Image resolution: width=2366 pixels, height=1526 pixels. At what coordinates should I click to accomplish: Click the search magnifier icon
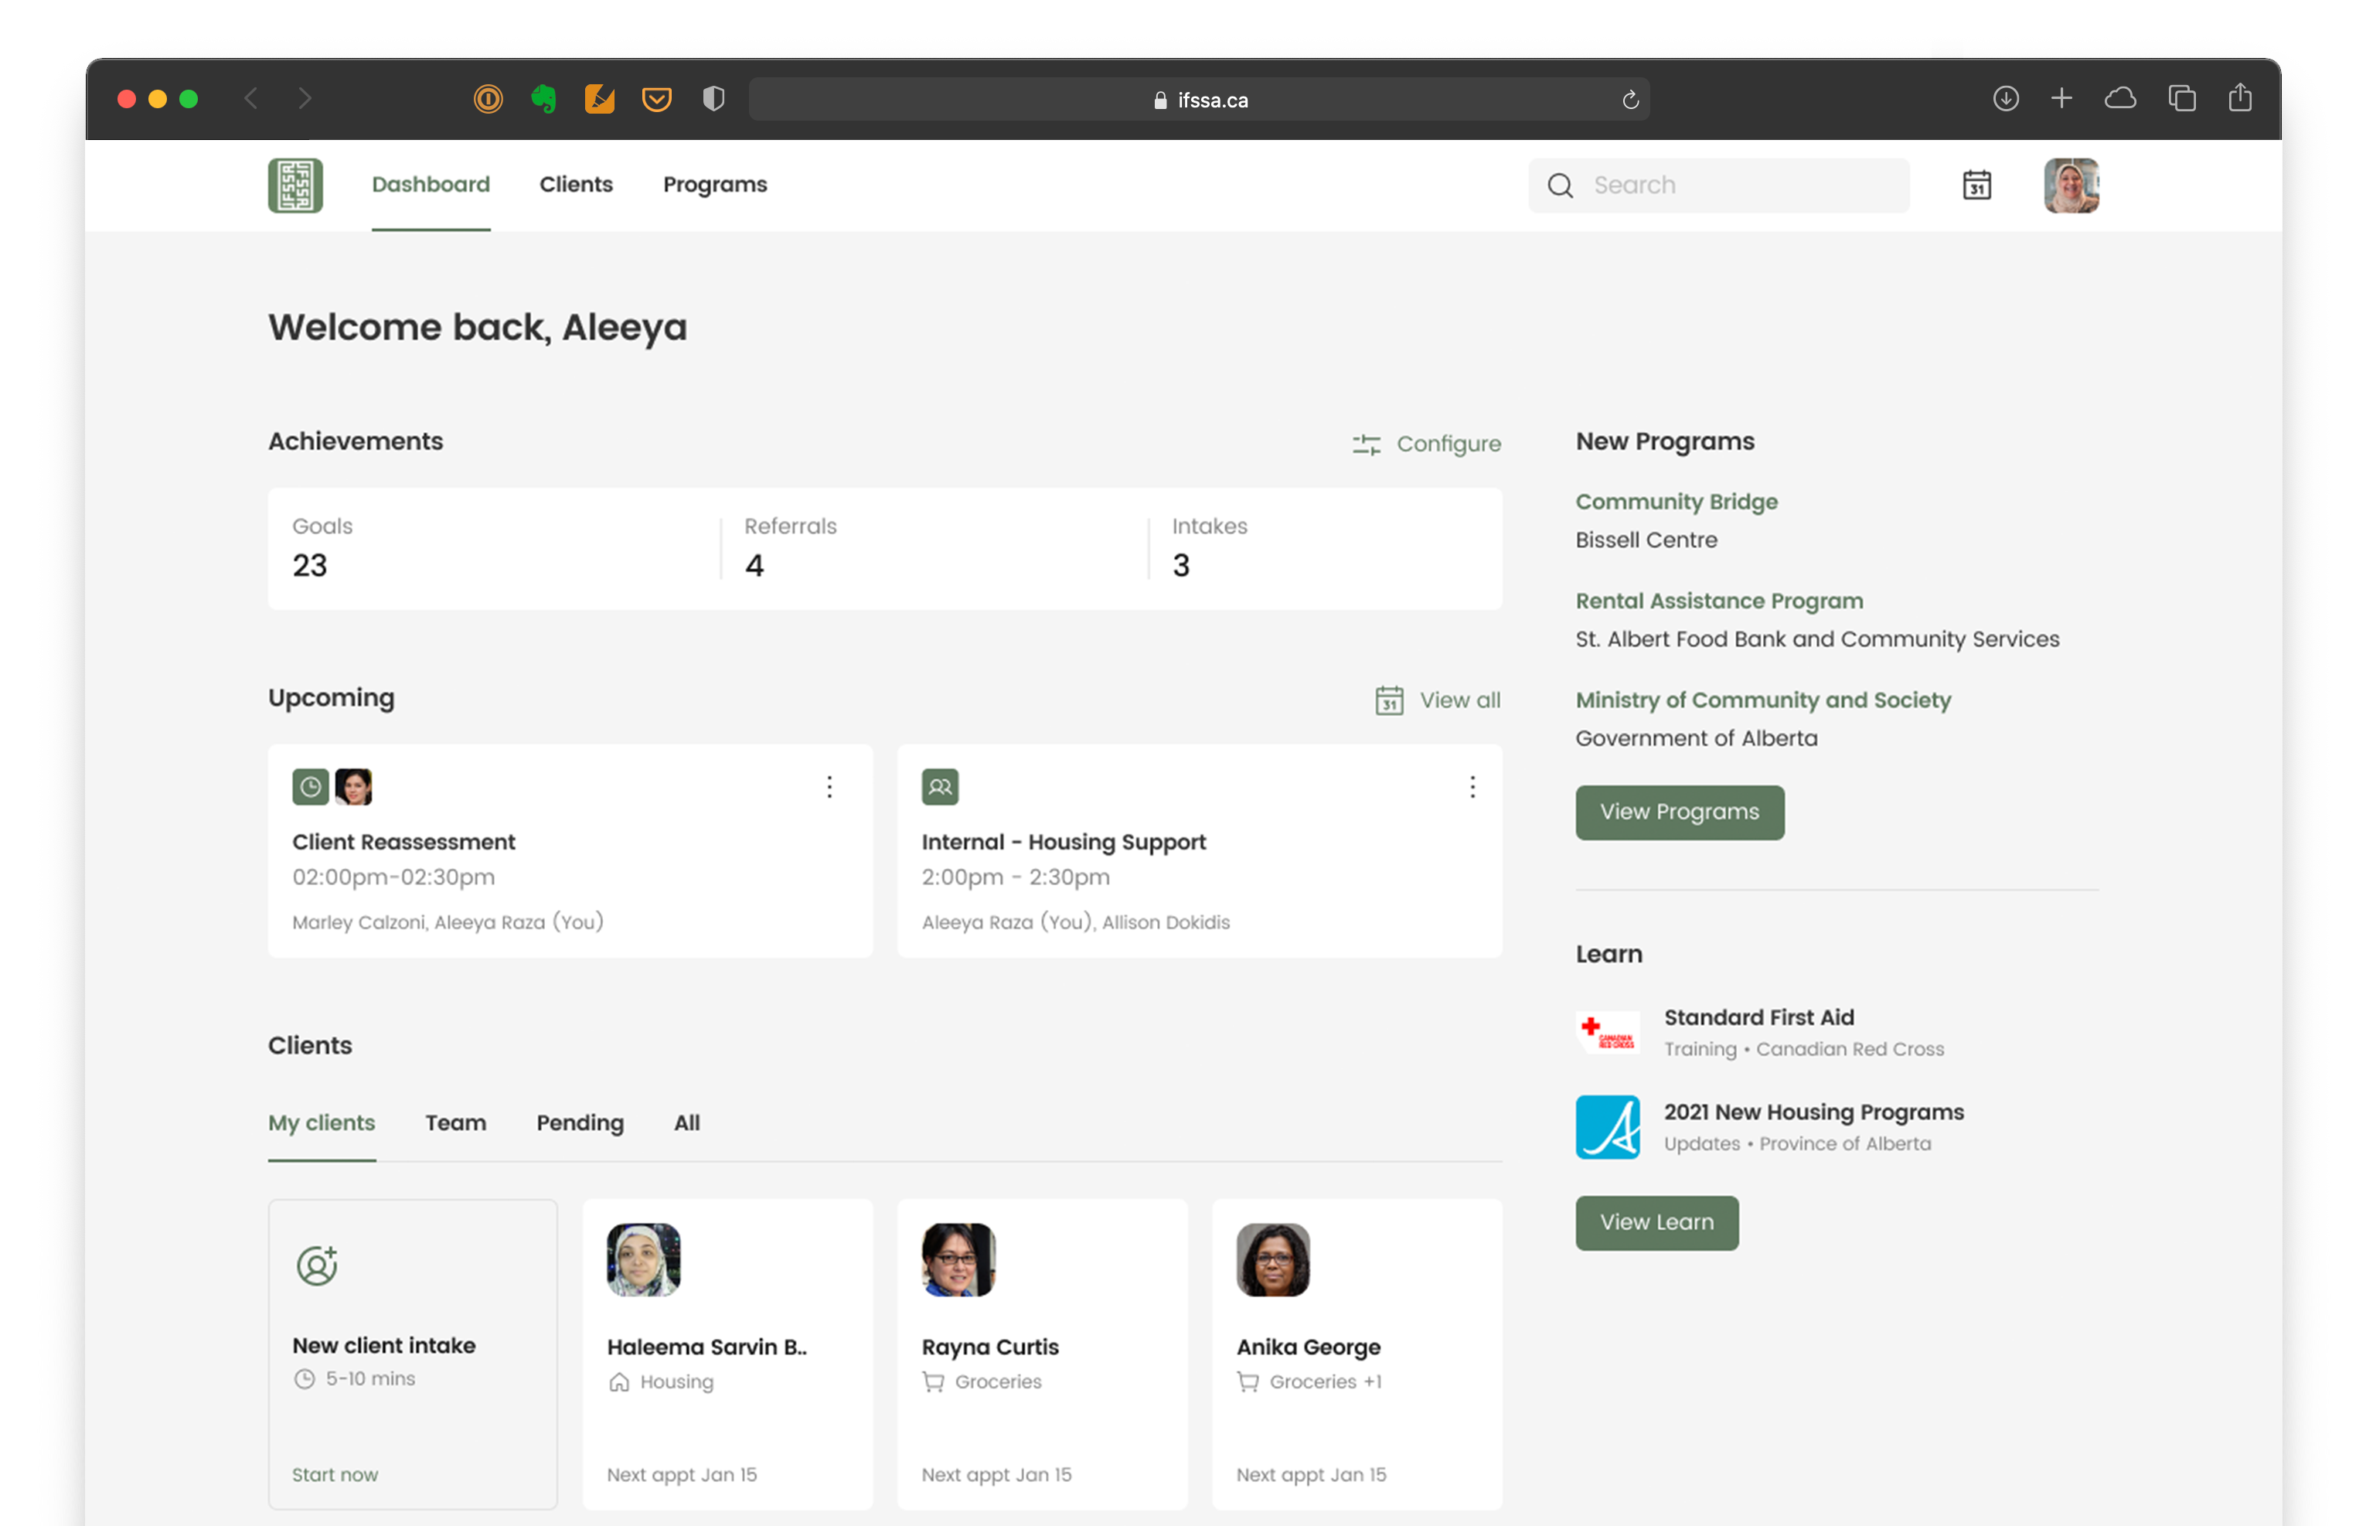coord(1560,186)
